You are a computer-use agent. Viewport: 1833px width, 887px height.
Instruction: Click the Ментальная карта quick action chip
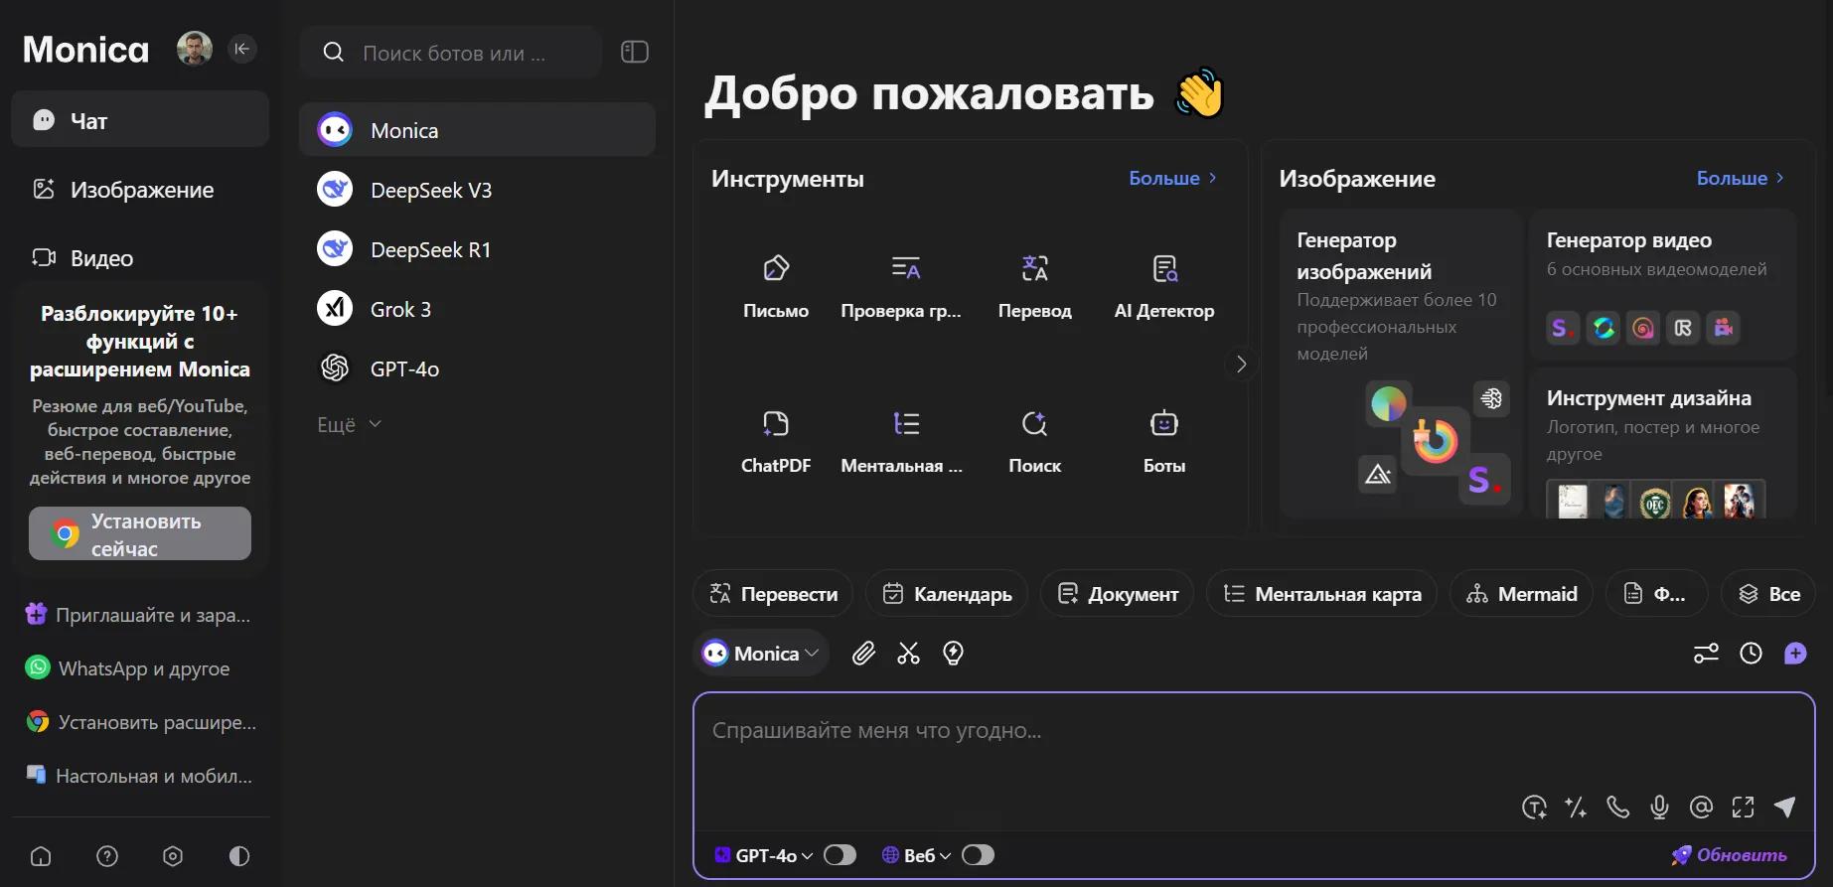tap(1321, 593)
